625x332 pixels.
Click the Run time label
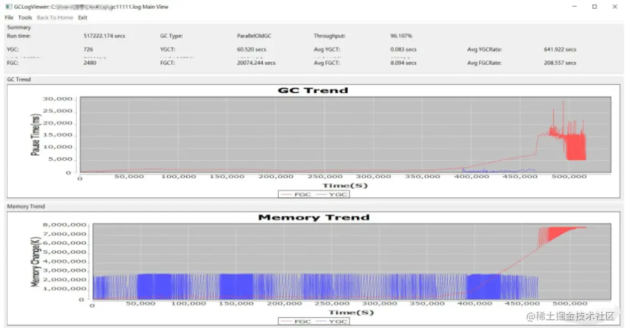(x=19, y=36)
